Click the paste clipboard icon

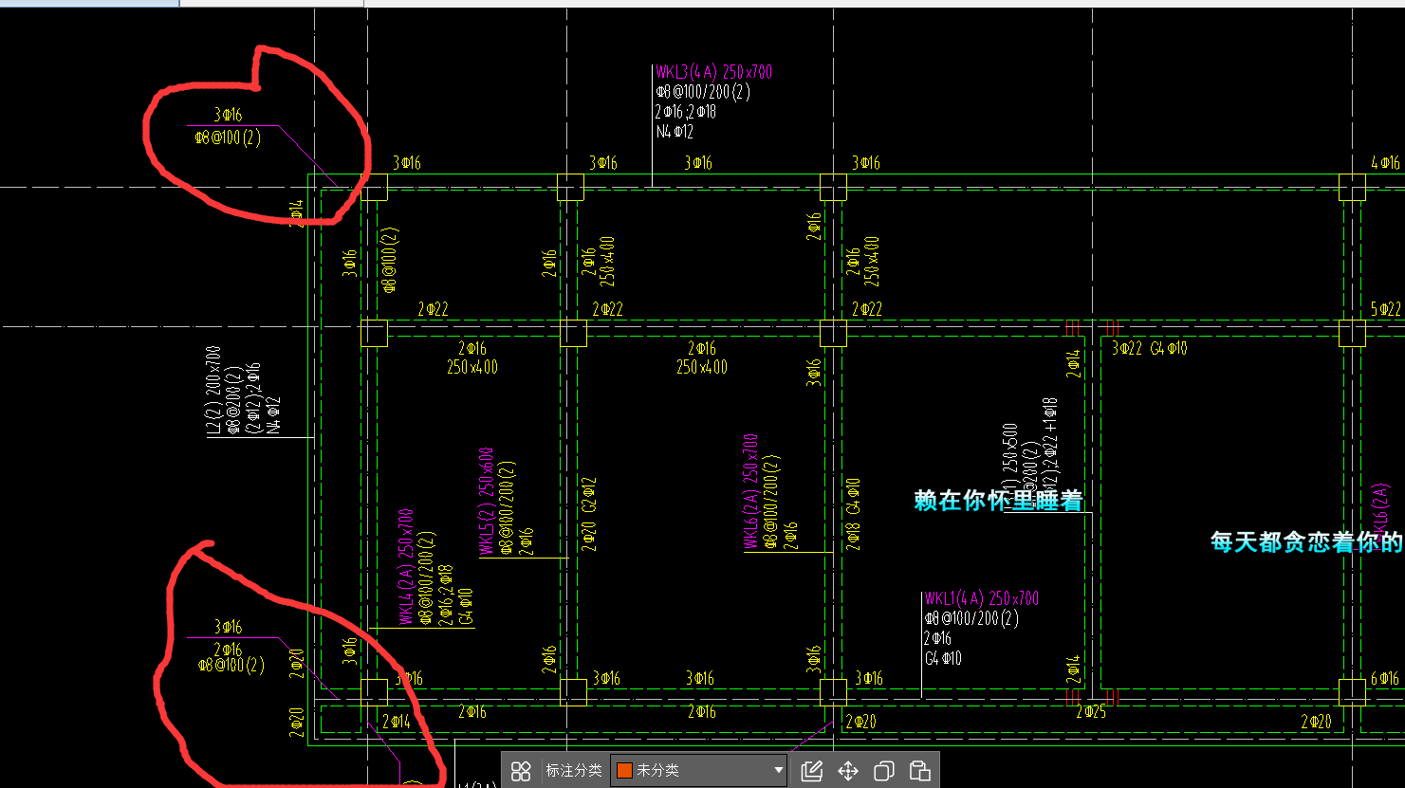click(x=919, y=770)
